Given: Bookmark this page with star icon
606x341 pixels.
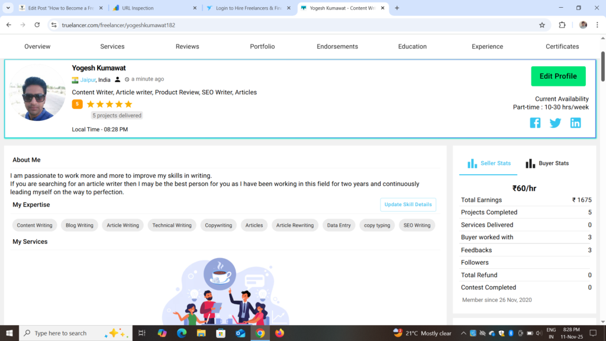Looking at the screenshot, I should coord(542,25).
